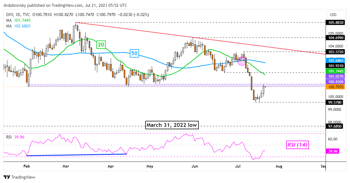Click the purple 100.8200 price label
The width and height of the screenshot is (350, 183).
coord(335,82)
